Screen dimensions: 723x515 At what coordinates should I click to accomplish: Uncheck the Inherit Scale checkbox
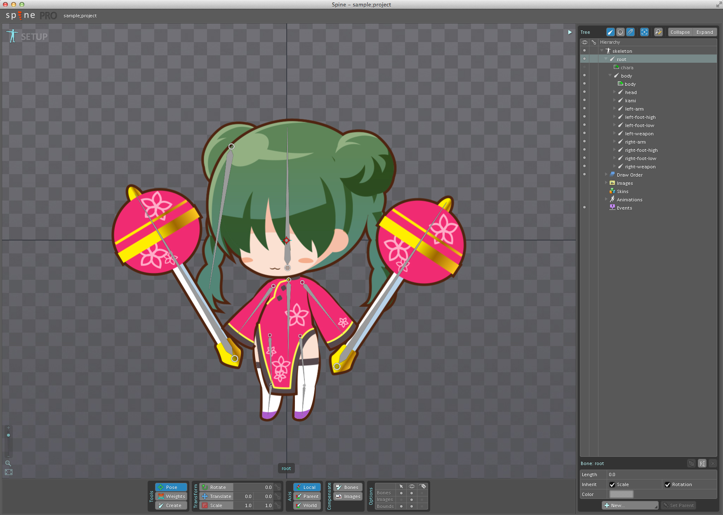click(x=612, y=484)
